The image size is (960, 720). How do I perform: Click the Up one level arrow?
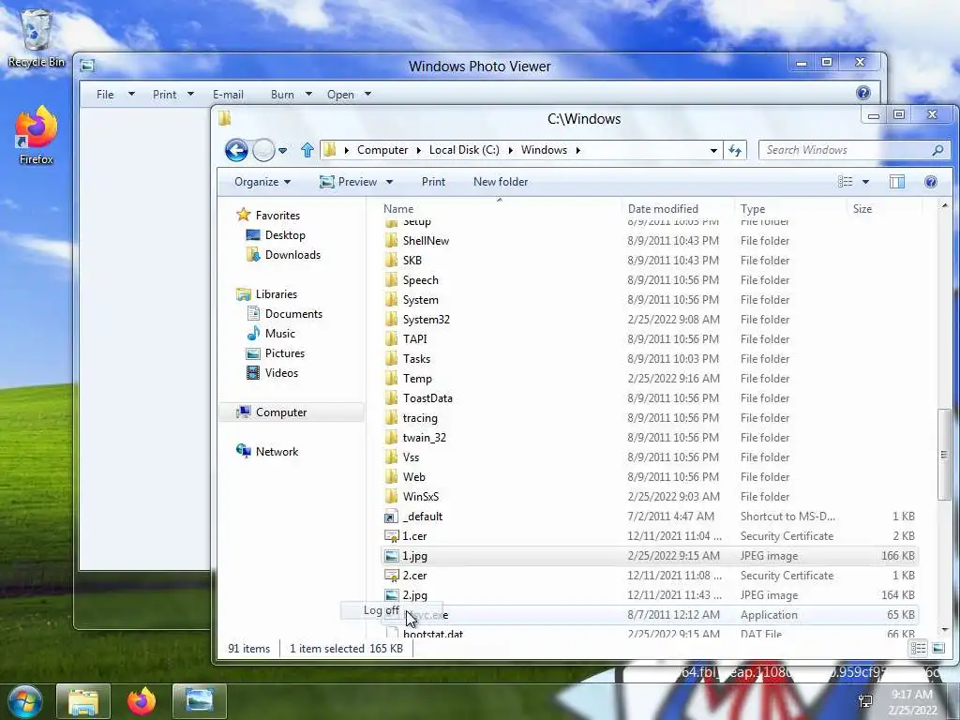(307, 150)
